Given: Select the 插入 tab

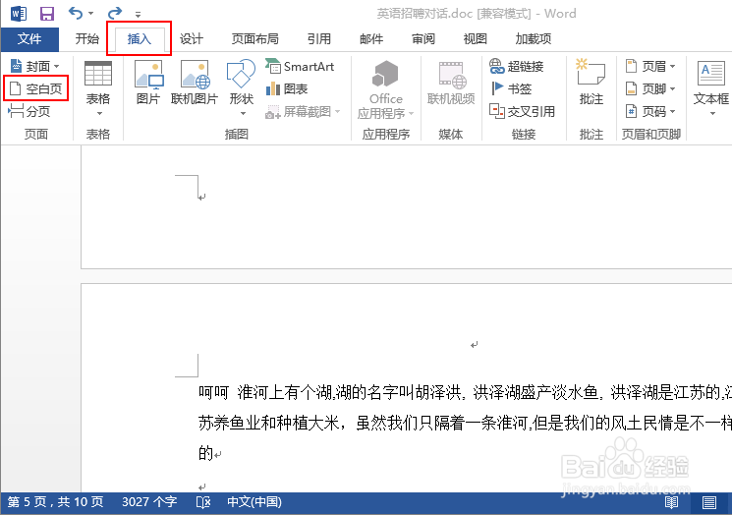Looking at the screenshot, I should 140,38.
